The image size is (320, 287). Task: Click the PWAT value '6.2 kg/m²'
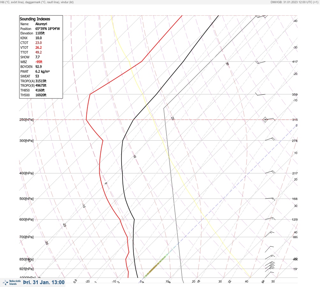(x=42, y=72)
